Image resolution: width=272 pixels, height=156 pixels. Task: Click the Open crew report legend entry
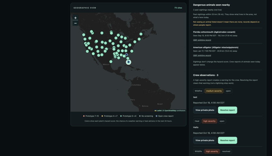click(x=165, y=116)
